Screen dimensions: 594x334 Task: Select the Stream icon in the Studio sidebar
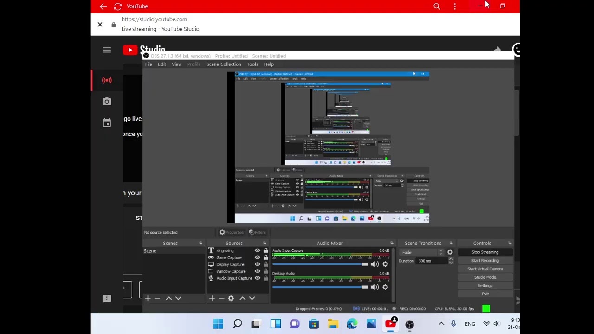click(107, 80)
